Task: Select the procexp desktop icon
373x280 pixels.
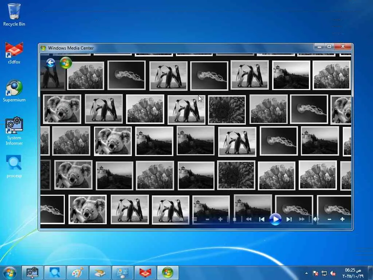Action: pos(14,166)
